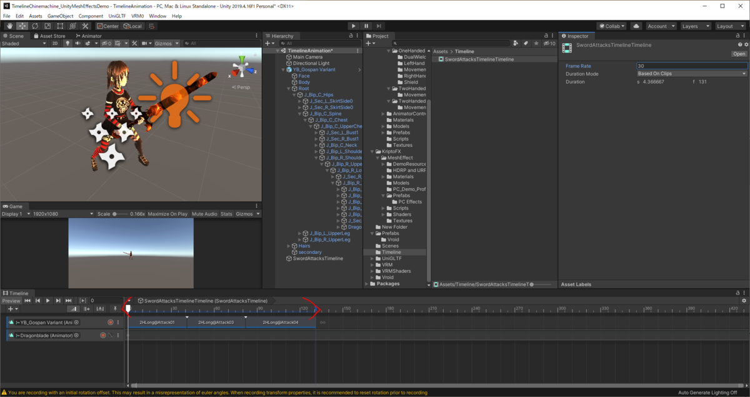Image resolution: width=750 pixels, height=397 pixels.
Task: Open the Window menu
Action: pos(157,16)
